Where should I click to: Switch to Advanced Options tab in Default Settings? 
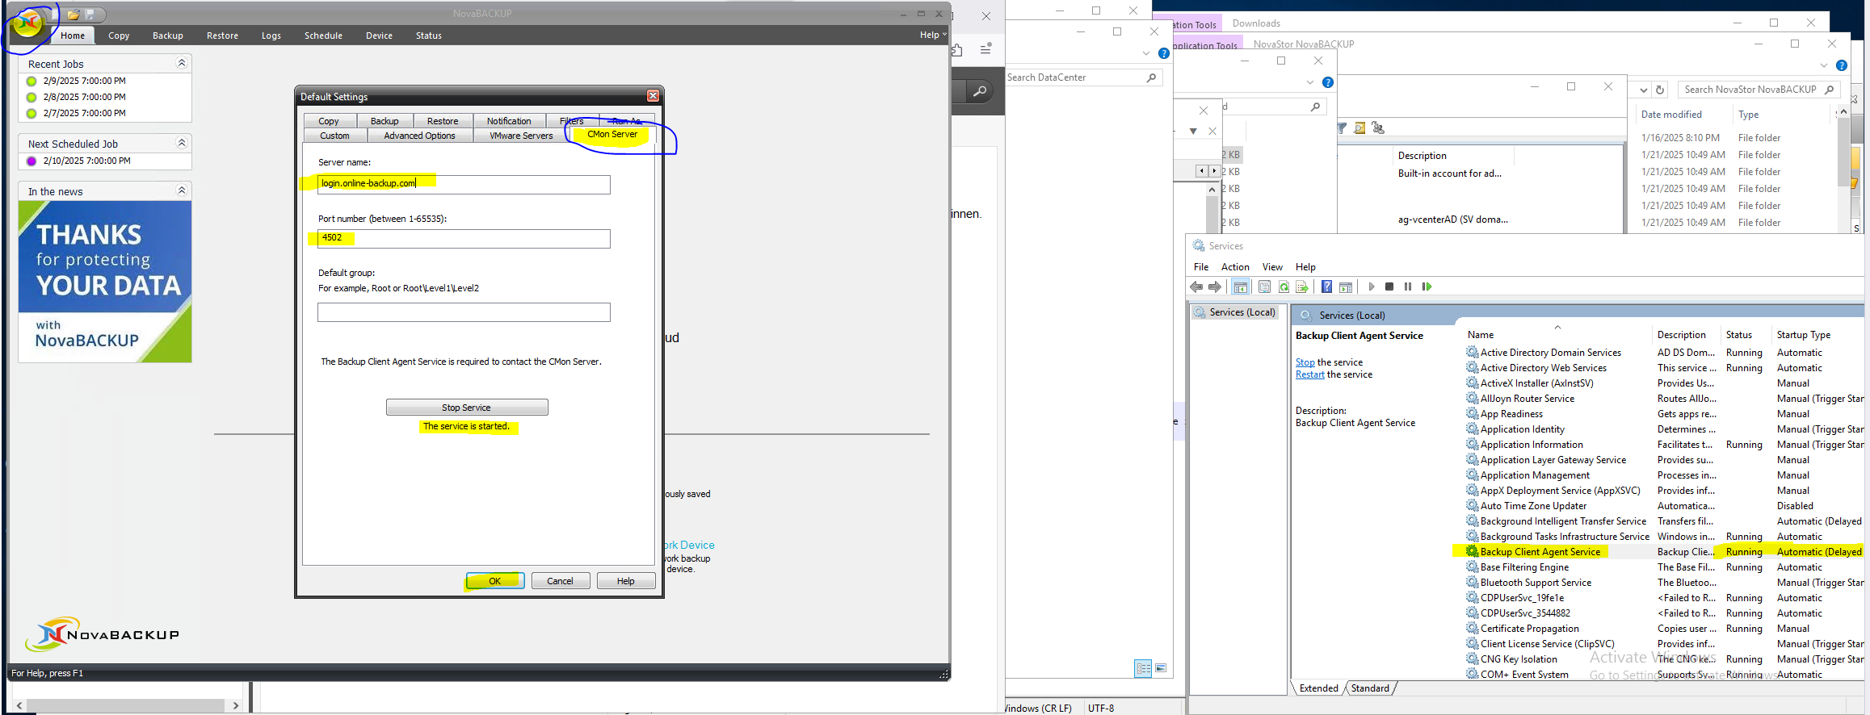point(419,136)
